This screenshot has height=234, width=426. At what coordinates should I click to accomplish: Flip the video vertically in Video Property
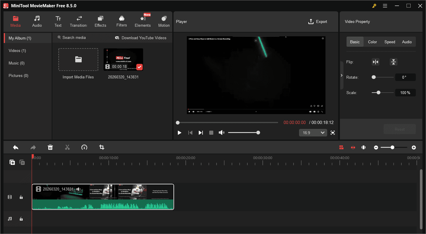pyautogui.click(x=393, y=62)
